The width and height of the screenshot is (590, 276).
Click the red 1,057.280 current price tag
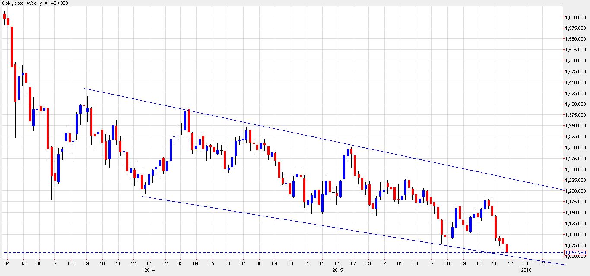click(576, 253)
